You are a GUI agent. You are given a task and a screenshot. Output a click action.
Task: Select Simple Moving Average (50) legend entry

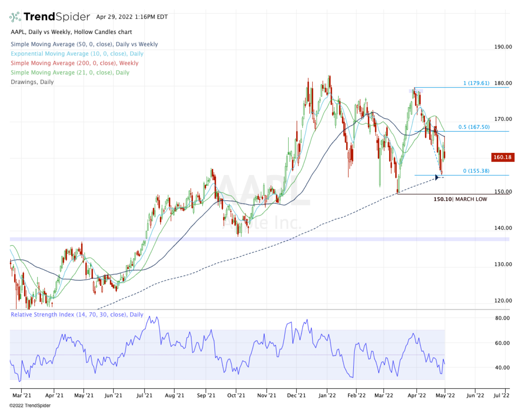click(x=84, y=44)
